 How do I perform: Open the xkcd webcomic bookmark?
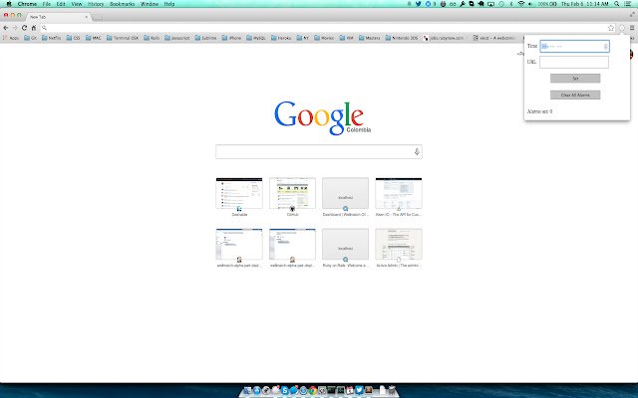494,38
